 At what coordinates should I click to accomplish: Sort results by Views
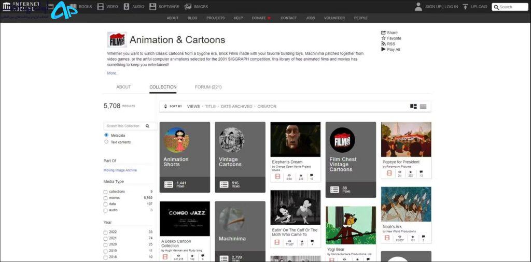pos(193,107)
